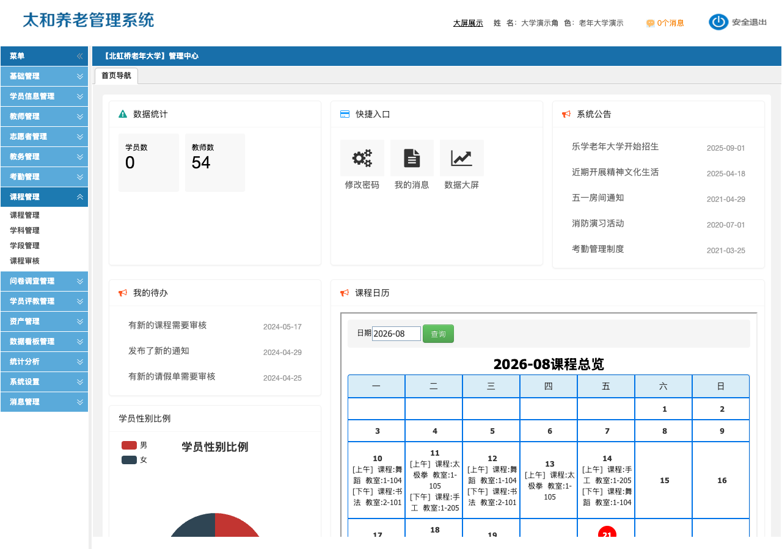Open the announcement 消防演习活动
Viewport: 782px width, 549px height.
pyautogui.click(x=597, y=223)
